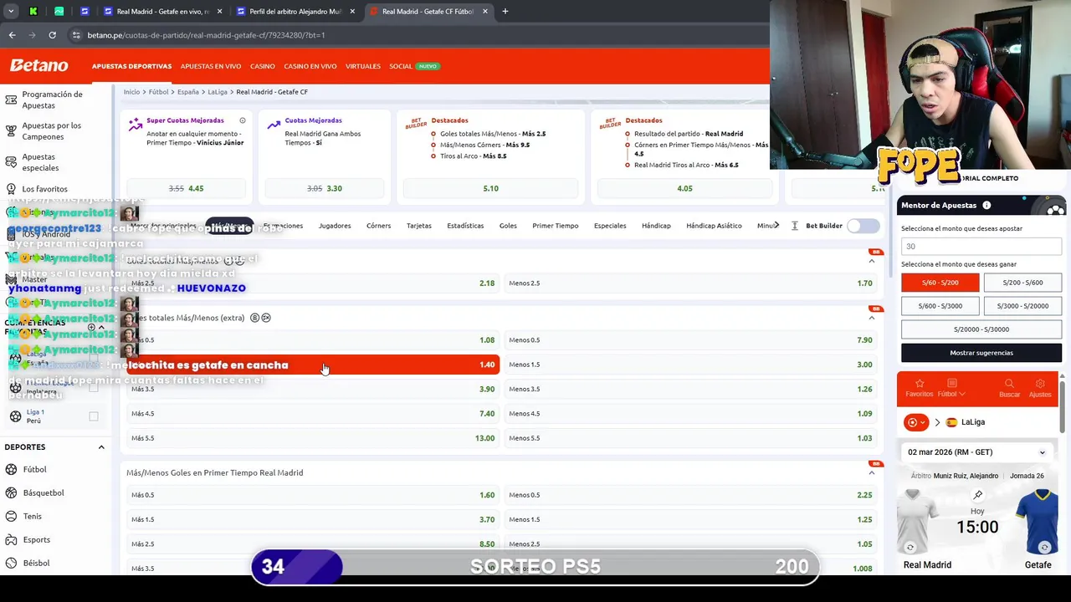Switch to the Córners market tab
This screenshot has width=1071, height=602.
(378, 226)
